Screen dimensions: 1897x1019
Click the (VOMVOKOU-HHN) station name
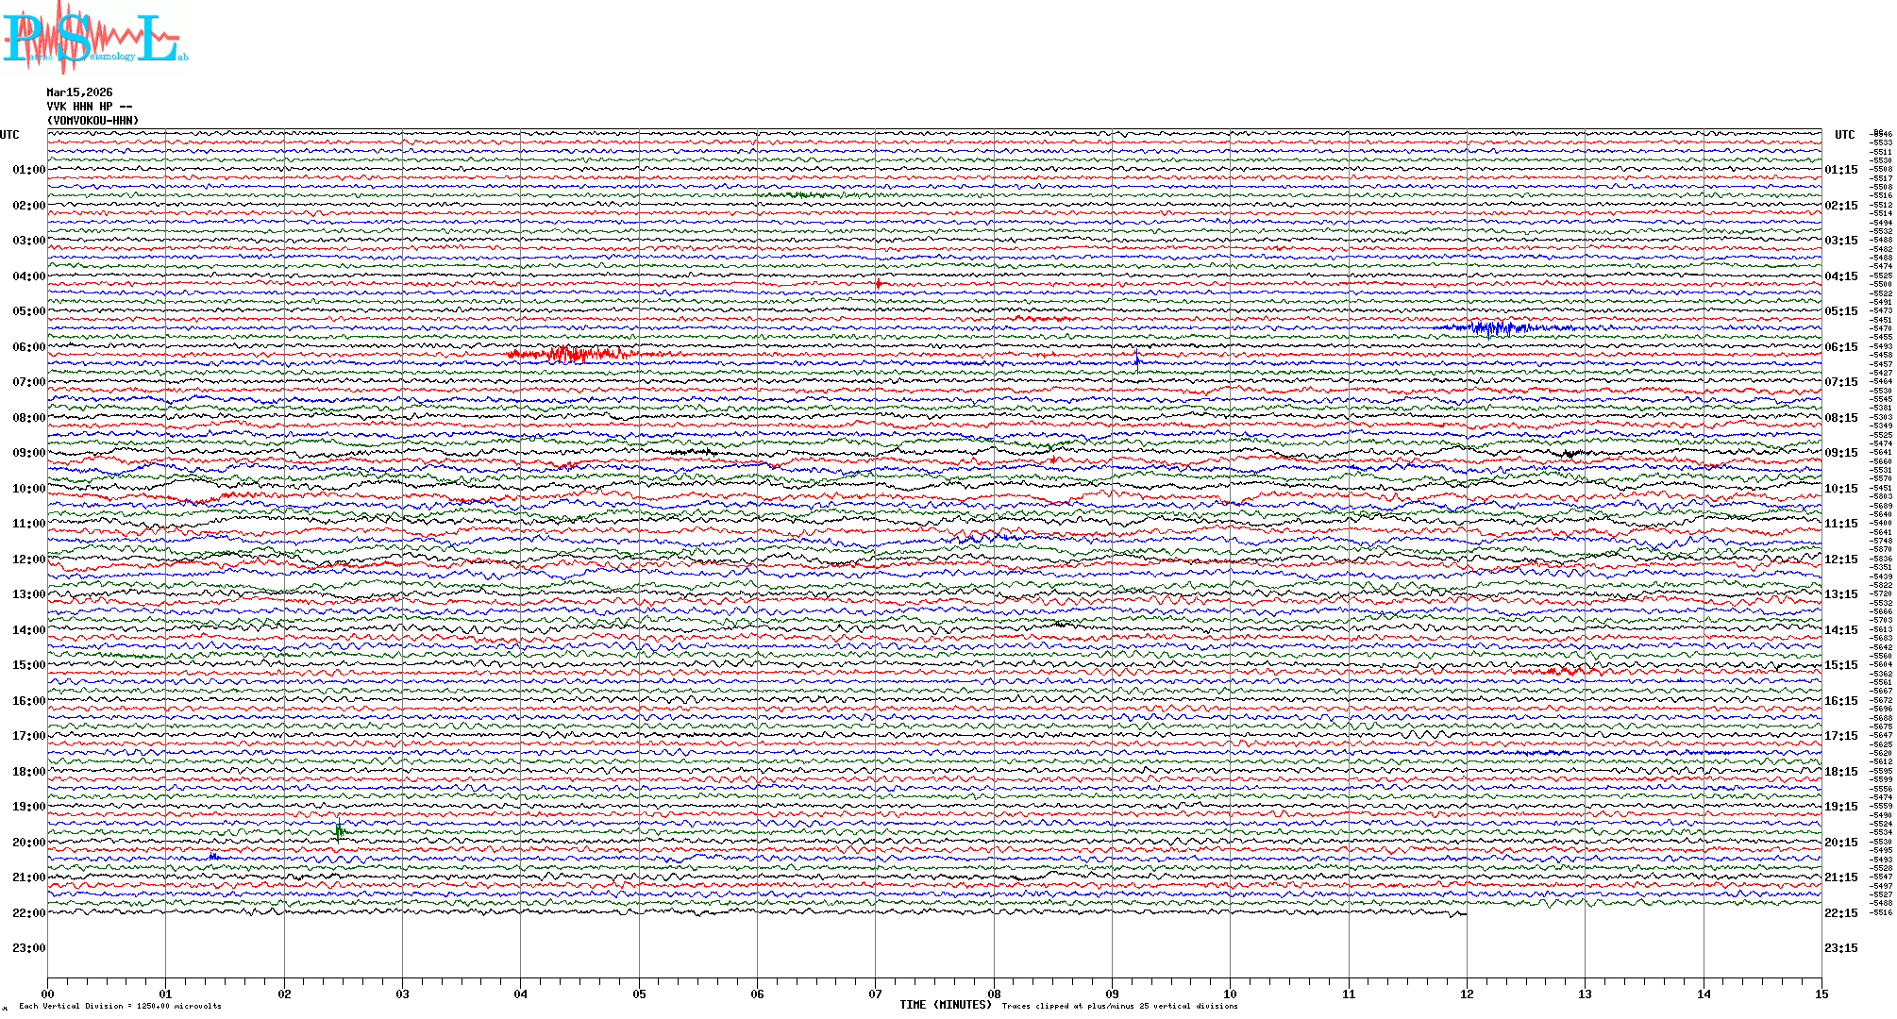(92, 121)
